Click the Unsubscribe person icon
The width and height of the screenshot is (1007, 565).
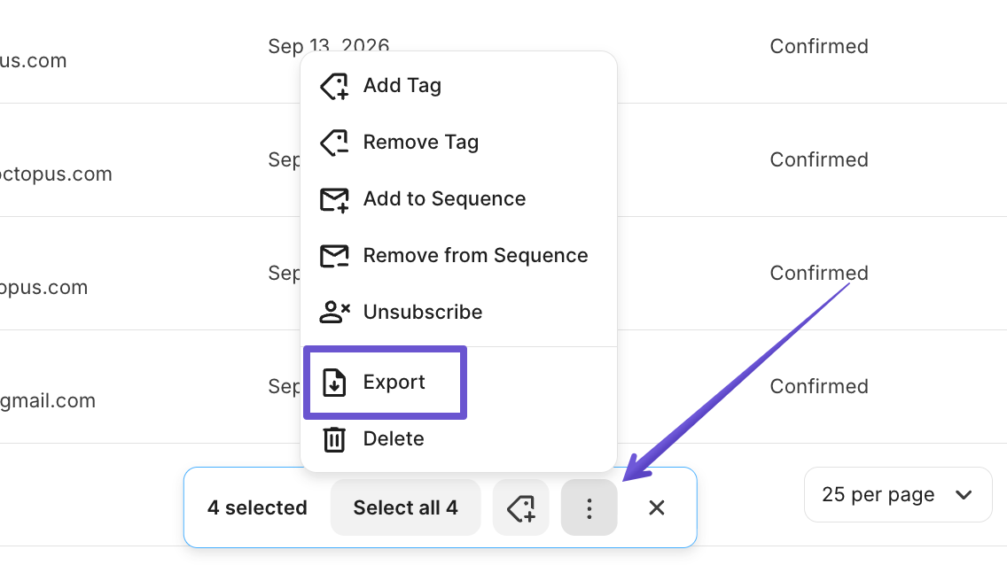(x=334, y=313)
